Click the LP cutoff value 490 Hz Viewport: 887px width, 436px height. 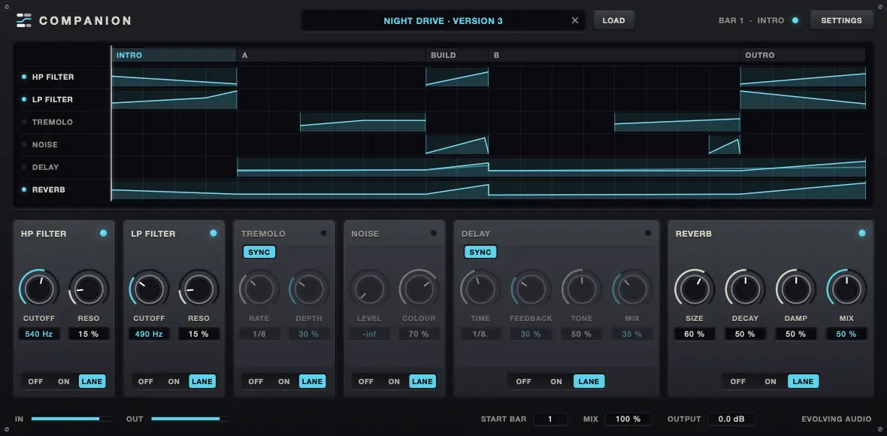[x=150, y=335]
